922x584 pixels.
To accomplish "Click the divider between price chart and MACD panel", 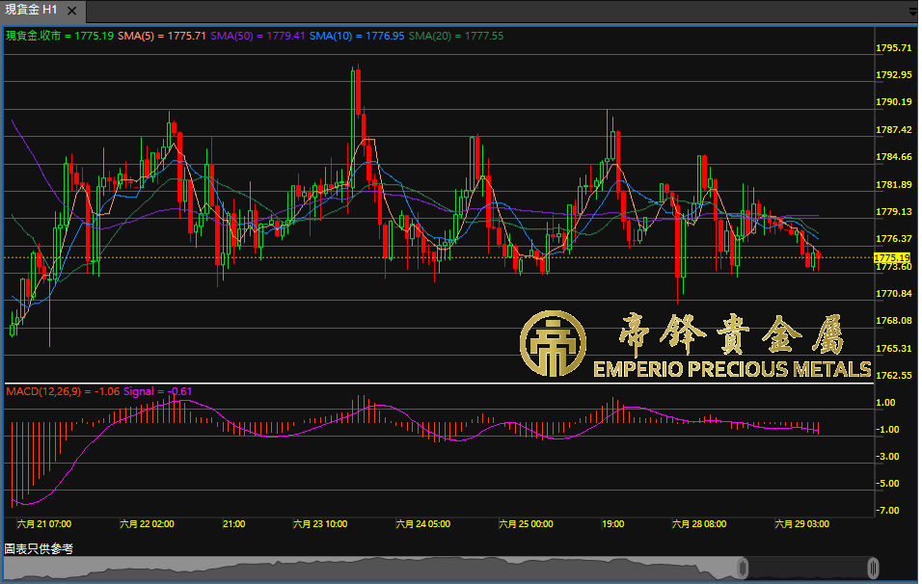I will click(439, 384).
